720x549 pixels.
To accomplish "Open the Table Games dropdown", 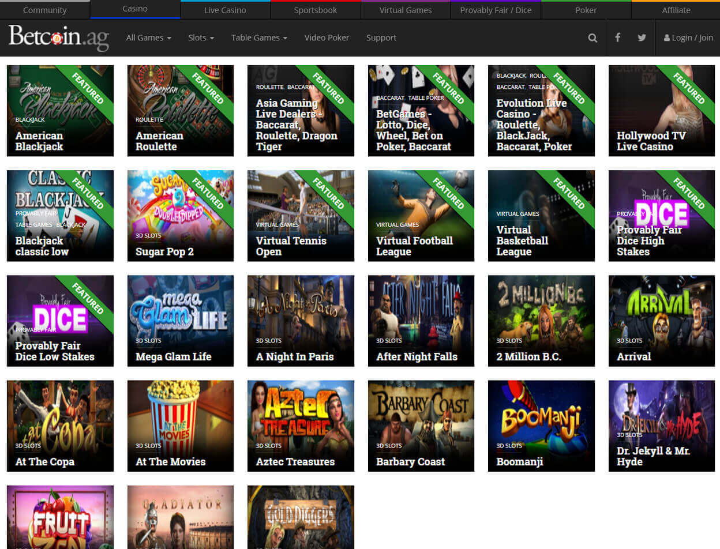I will pos(259,37).
